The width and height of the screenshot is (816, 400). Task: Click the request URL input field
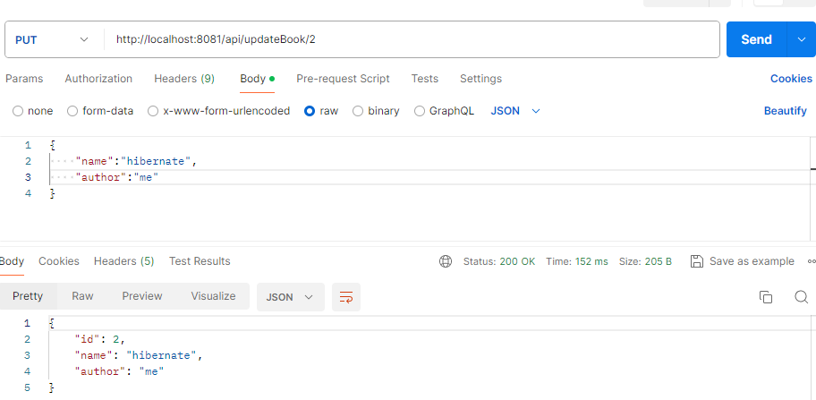click(411, 39)
